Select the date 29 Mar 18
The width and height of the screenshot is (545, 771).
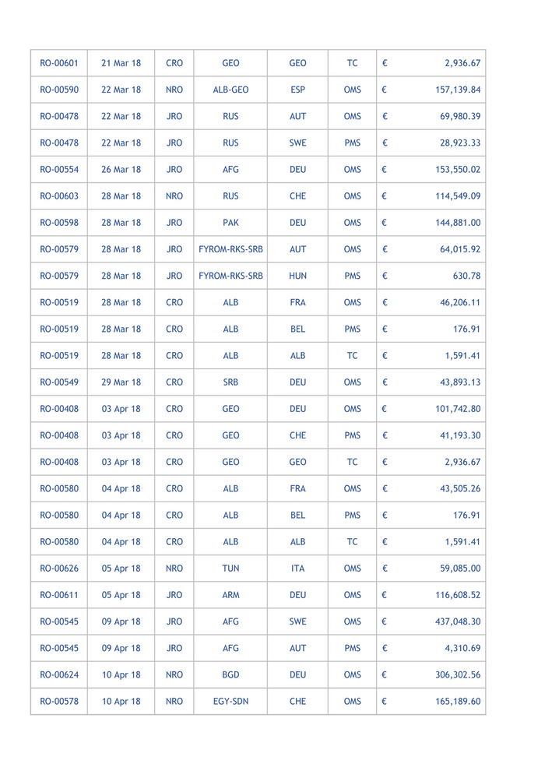coord(121,382)
